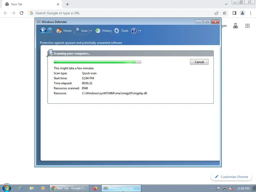The height and width of the screenshot is (192, 256).
Task: Click the Chrome forward navigation arrow
Action: [13, 13]
